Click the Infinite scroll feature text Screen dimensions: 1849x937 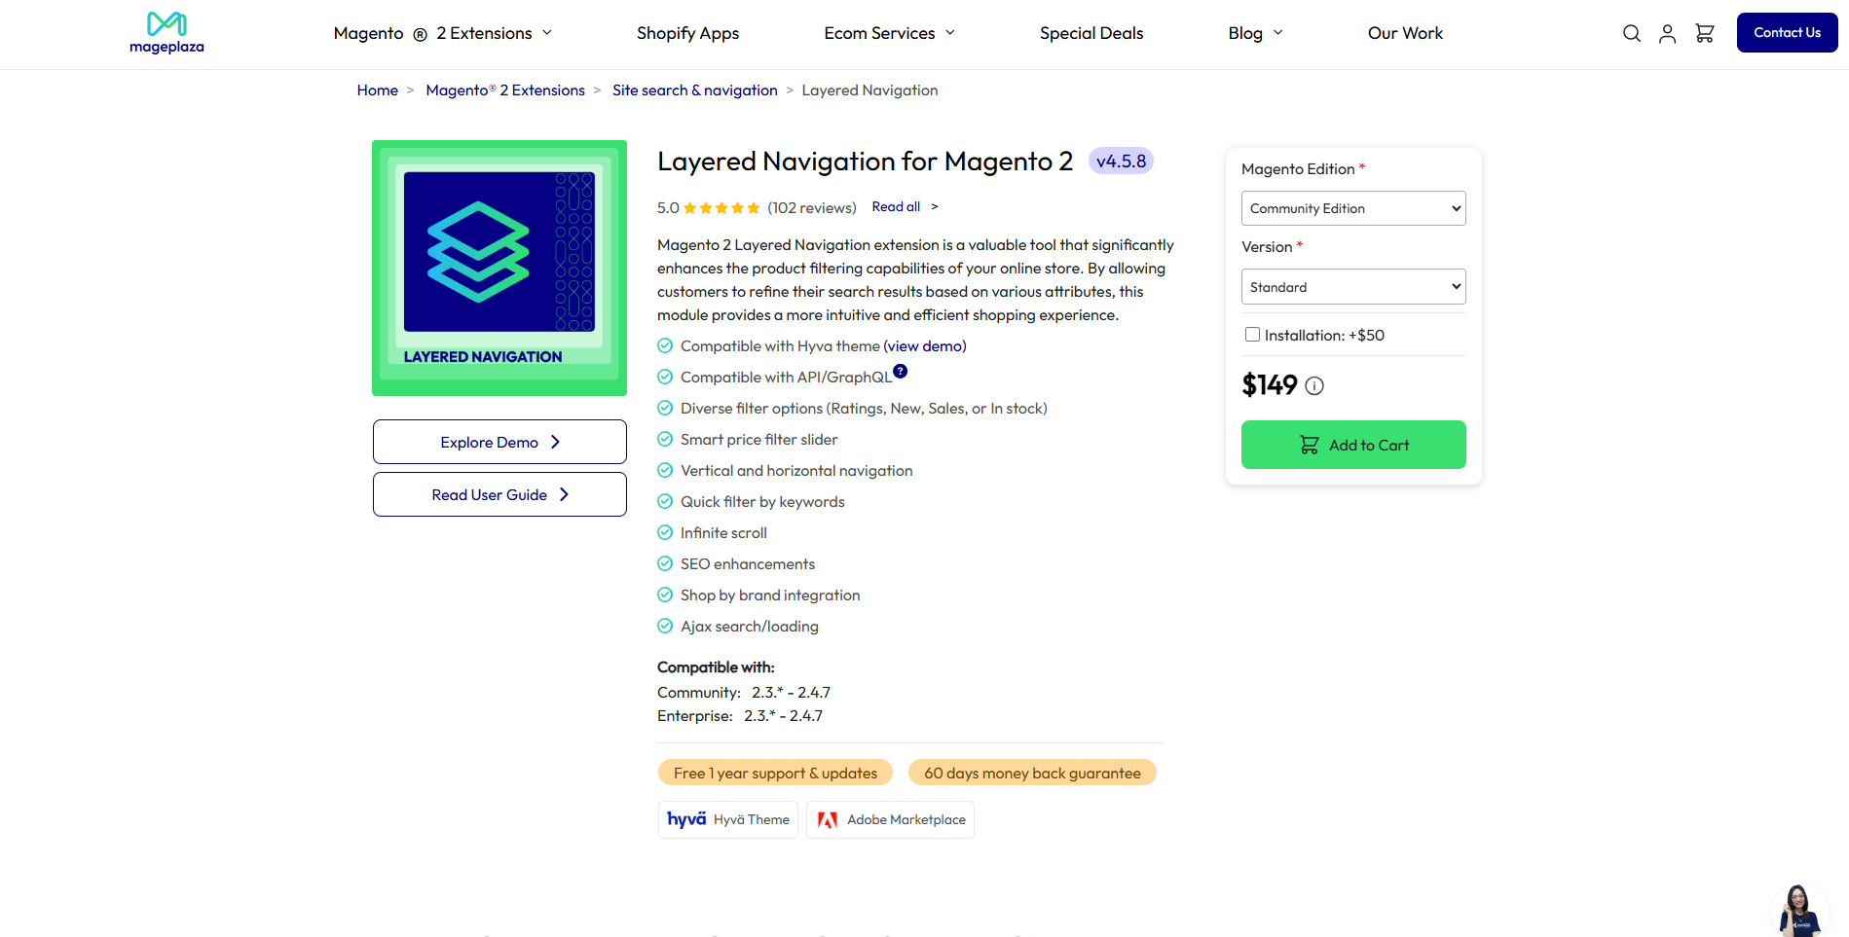[x=723, y=533]
